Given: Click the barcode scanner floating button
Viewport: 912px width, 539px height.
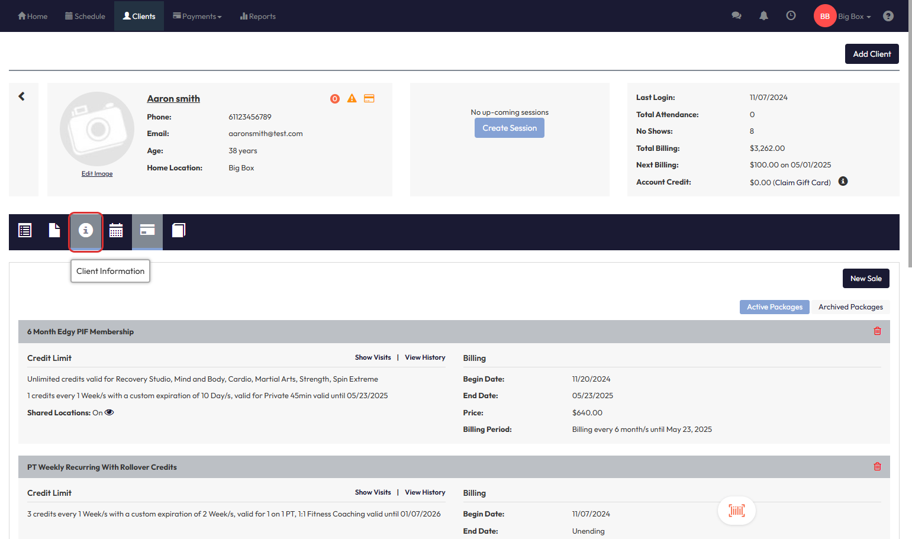Looking at the screenshot, I should tap(736, 511).
